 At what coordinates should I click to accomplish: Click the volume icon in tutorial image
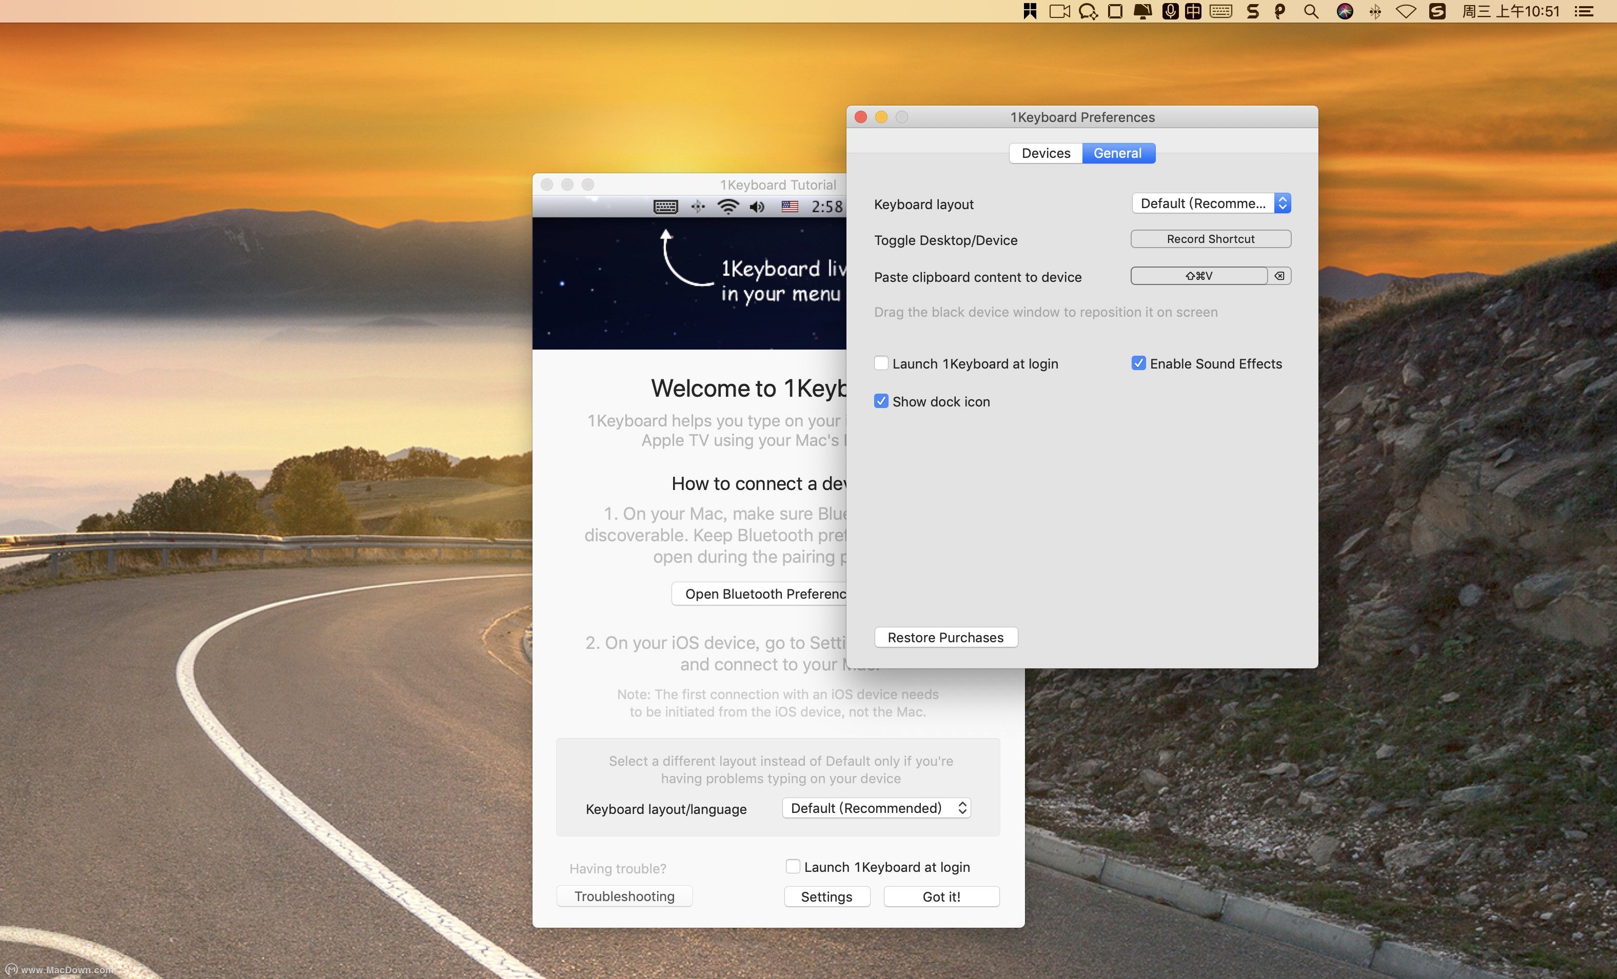[757, 207]
